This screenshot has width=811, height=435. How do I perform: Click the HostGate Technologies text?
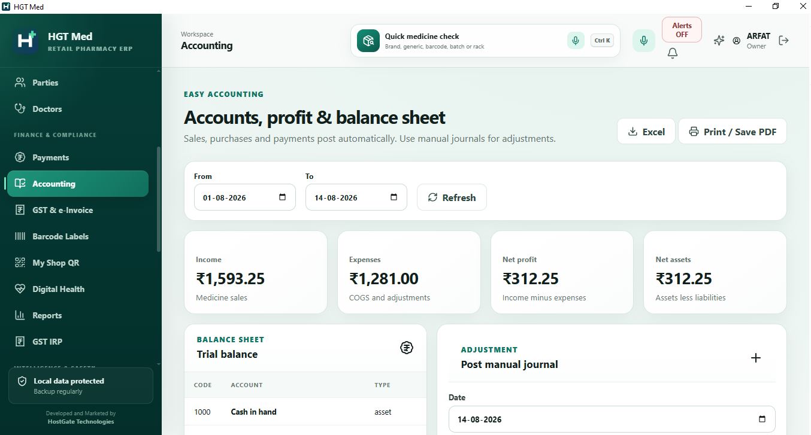pos(80,421)
